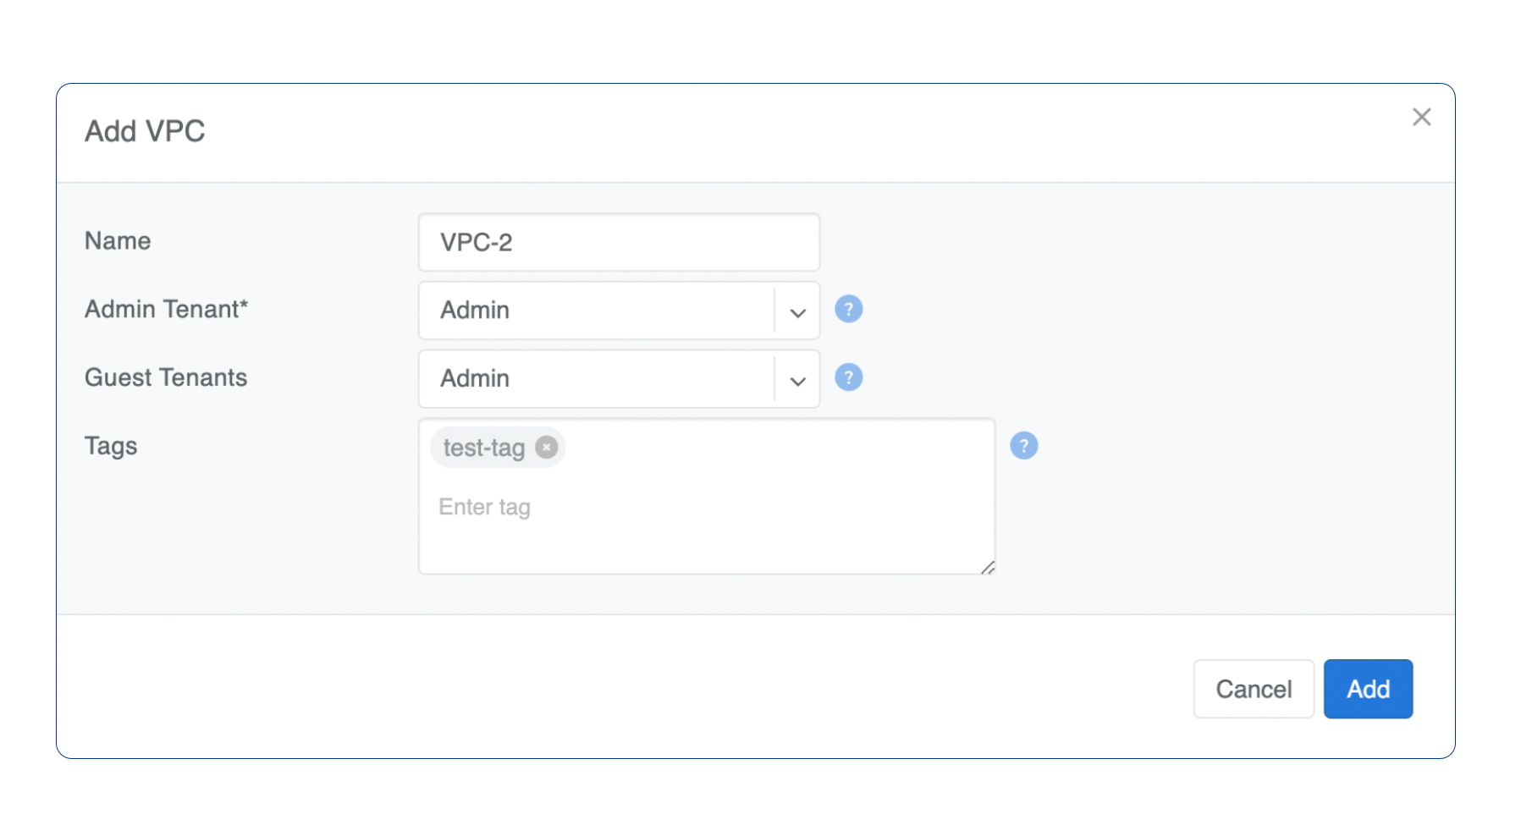Expand the Admin Tenant dropdown arrow

click(797, 311)
